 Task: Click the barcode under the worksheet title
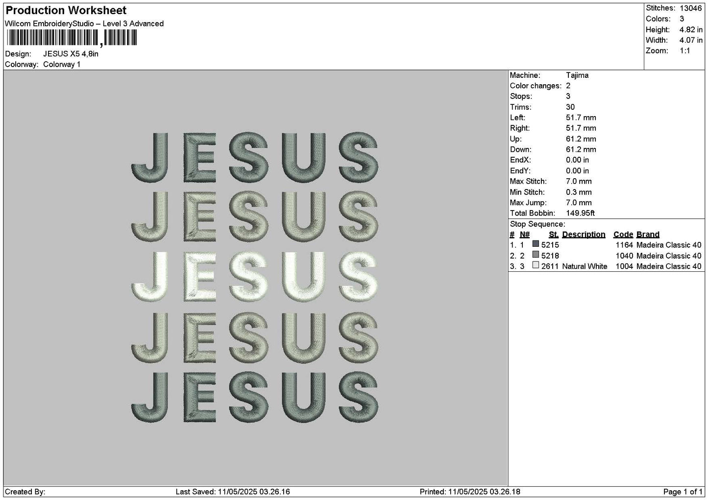pyautogui.click(x=71, y=39)
